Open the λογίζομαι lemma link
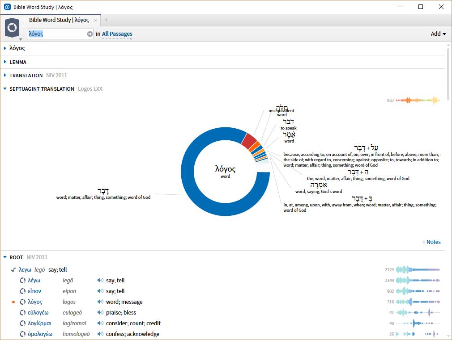452x340 pixels. (39, 323)
